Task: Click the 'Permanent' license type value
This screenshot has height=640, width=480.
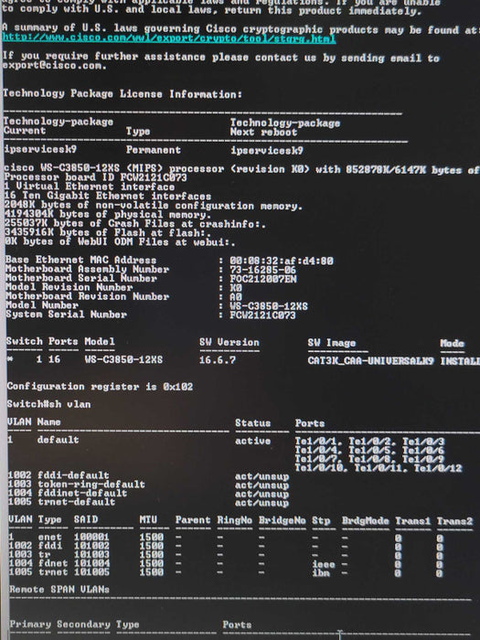Action: click(x=153, y=150)
